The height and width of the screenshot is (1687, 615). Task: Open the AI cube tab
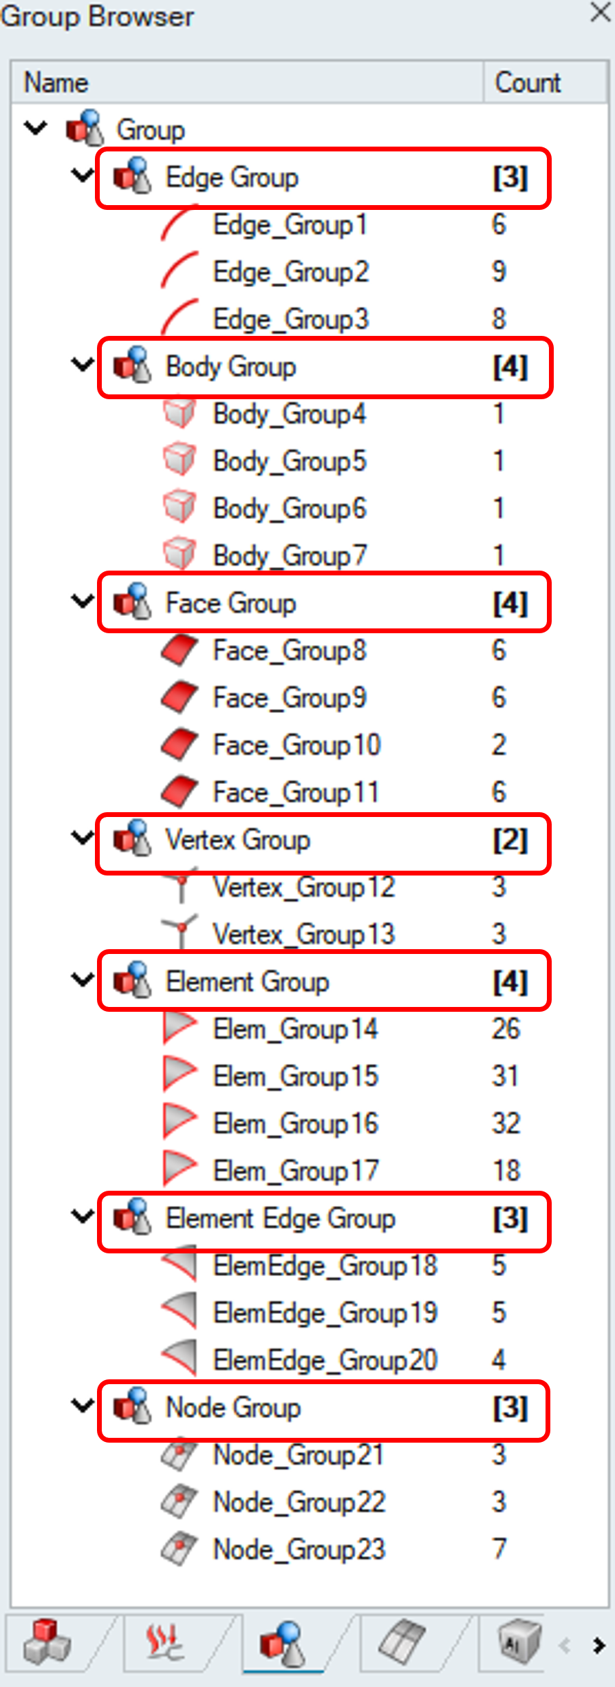coord(519,1642)
